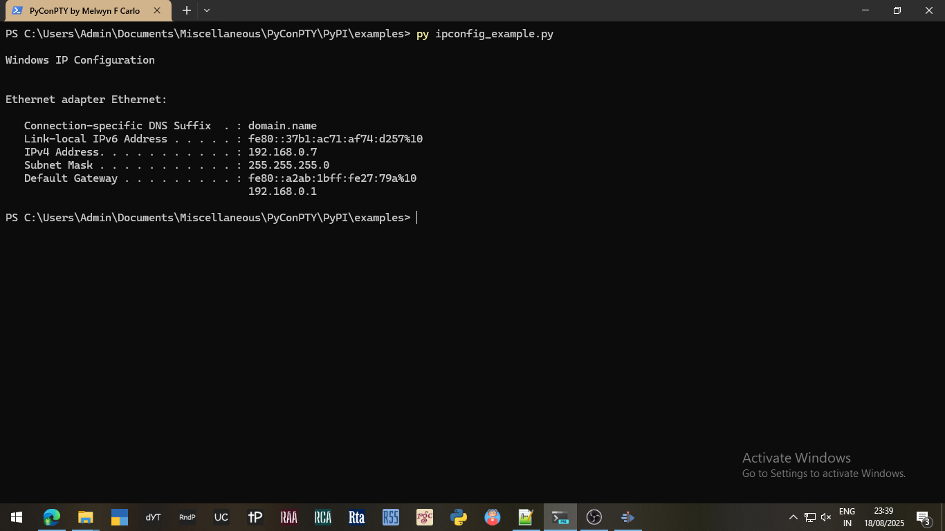Viewport: 945px width, 531px height.
Task: Click the muted volume tray icon
Action: [826, 517]
